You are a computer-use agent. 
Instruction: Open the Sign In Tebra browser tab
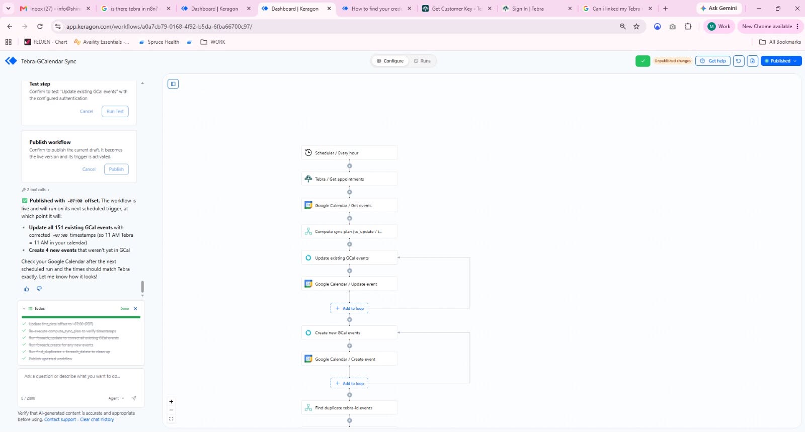click(537, 9)
